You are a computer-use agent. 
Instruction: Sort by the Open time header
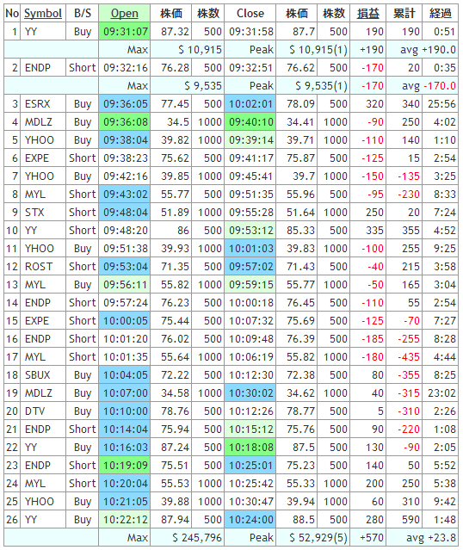pos(125,13)
